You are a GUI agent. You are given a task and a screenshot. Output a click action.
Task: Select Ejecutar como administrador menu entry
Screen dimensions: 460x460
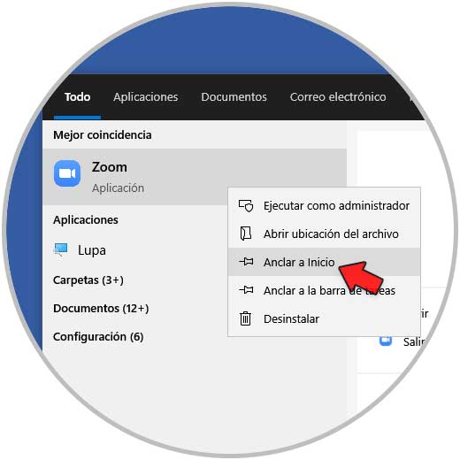(x=324, y=206)
